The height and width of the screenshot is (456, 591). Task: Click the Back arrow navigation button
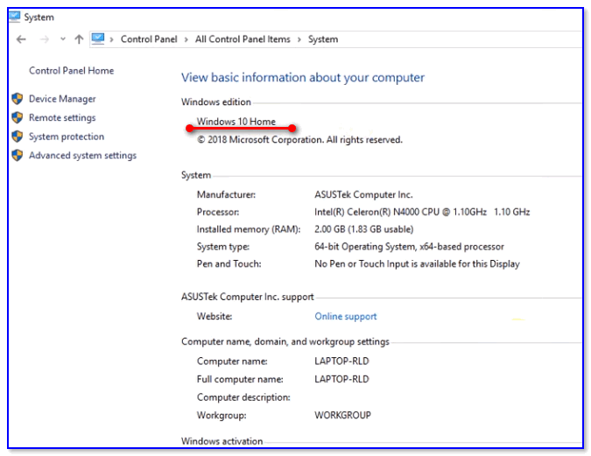click(21, 39)
